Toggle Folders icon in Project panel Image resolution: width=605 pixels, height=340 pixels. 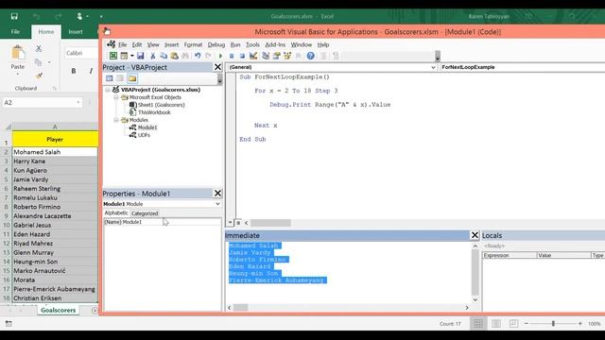pyautogui.click(x=132, y=78)
